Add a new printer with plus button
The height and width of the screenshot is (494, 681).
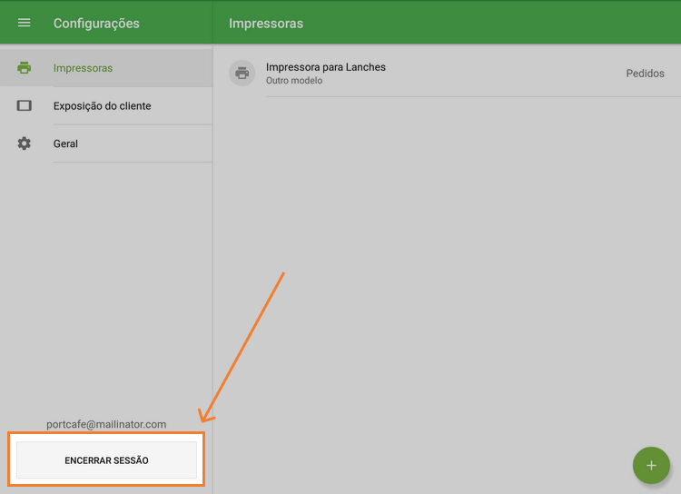pyautogui.click(x=650, y=465)
